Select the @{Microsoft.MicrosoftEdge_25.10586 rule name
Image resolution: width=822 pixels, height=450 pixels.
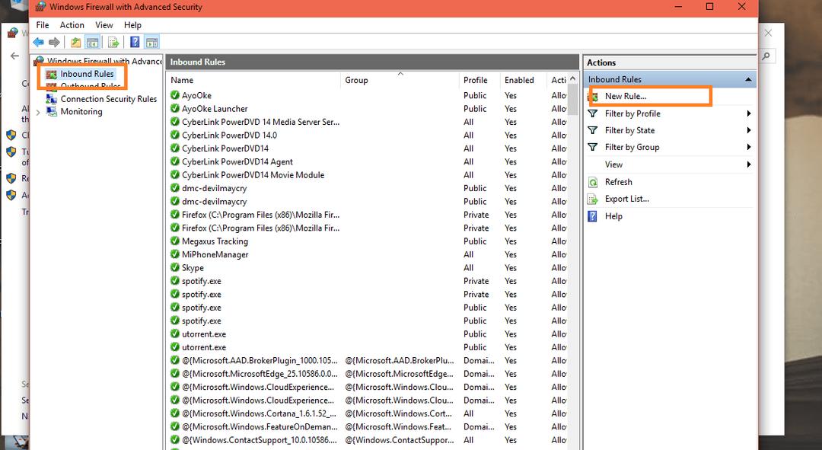pos(260,373)
